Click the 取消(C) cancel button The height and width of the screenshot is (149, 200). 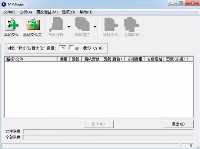coord(99,124)
